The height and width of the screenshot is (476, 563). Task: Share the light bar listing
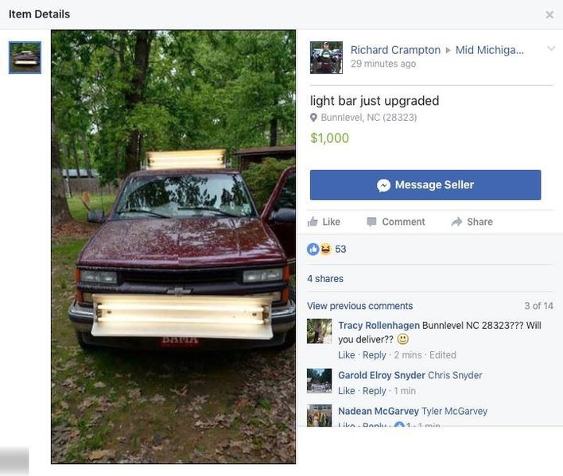pos(472,222)
